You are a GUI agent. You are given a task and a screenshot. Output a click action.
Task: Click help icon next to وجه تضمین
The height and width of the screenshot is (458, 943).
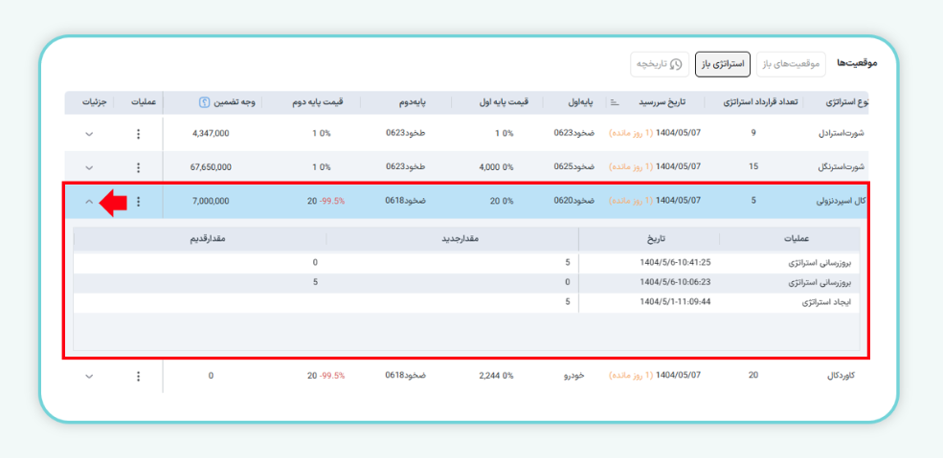tap(205, 101)
